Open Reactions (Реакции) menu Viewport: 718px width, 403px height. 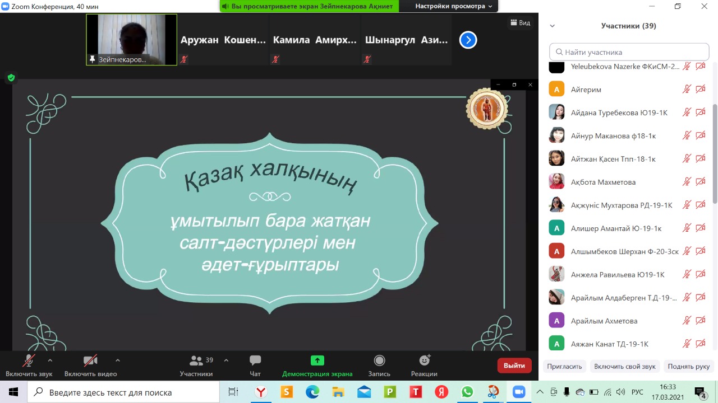click(424, 361)
